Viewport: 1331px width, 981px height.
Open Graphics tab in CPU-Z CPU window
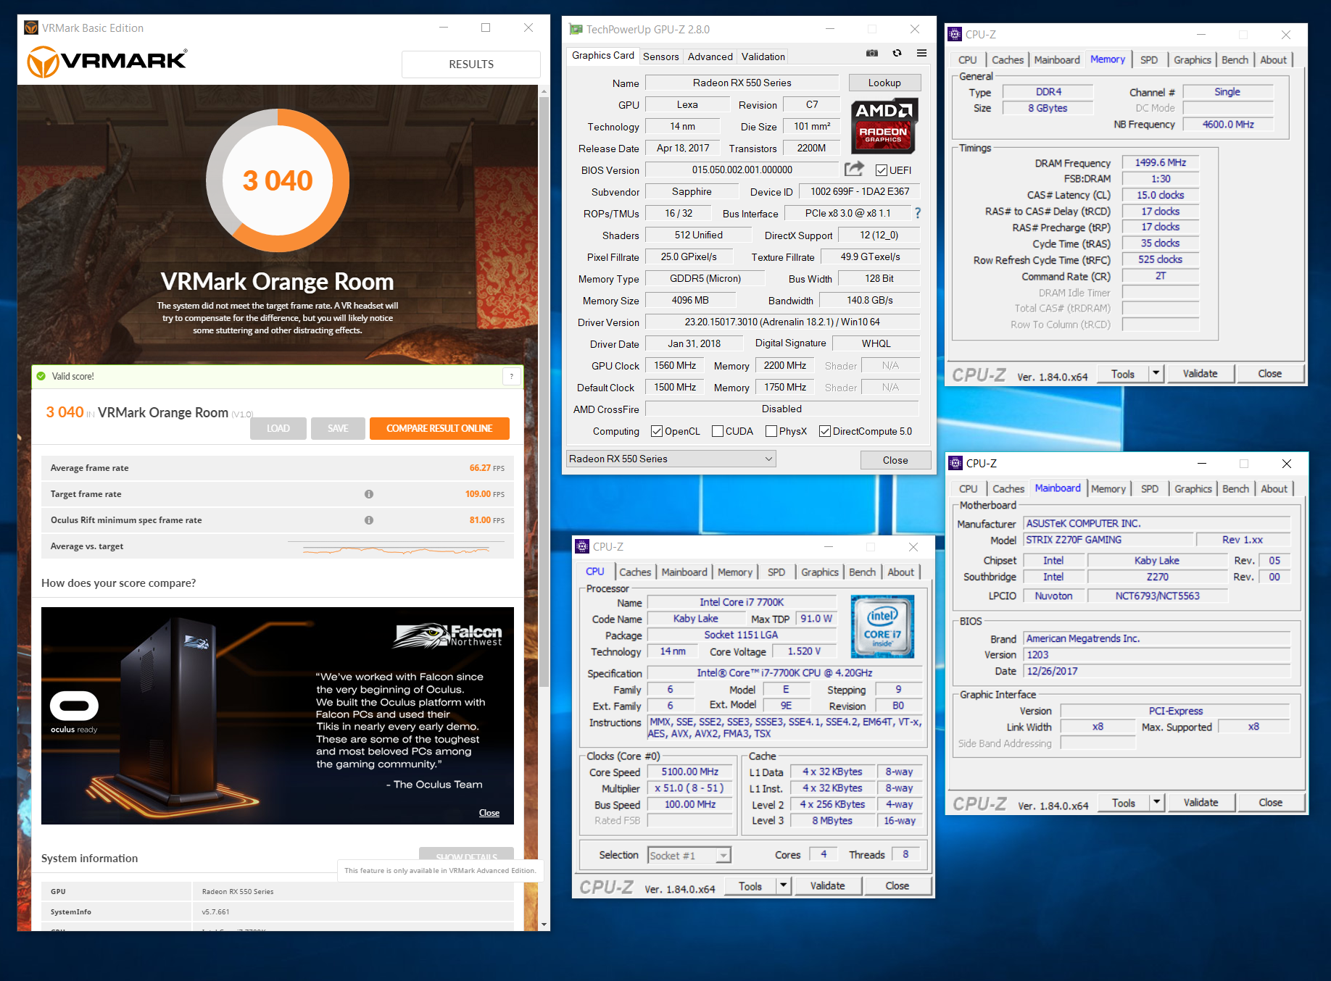point(820,572)
